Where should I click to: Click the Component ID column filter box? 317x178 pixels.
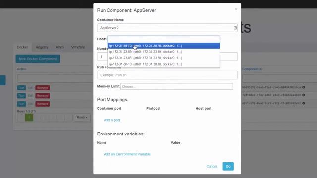pos(279,78)
